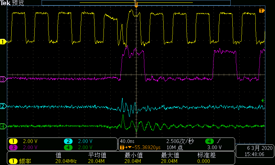The image size is (275, 165).
Task: Select channel 2 badge in scale readout
Action: 68,141
